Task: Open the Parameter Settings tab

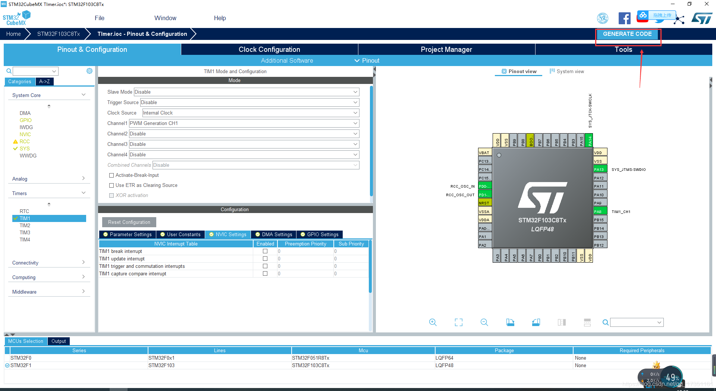Action: [128, 234]
